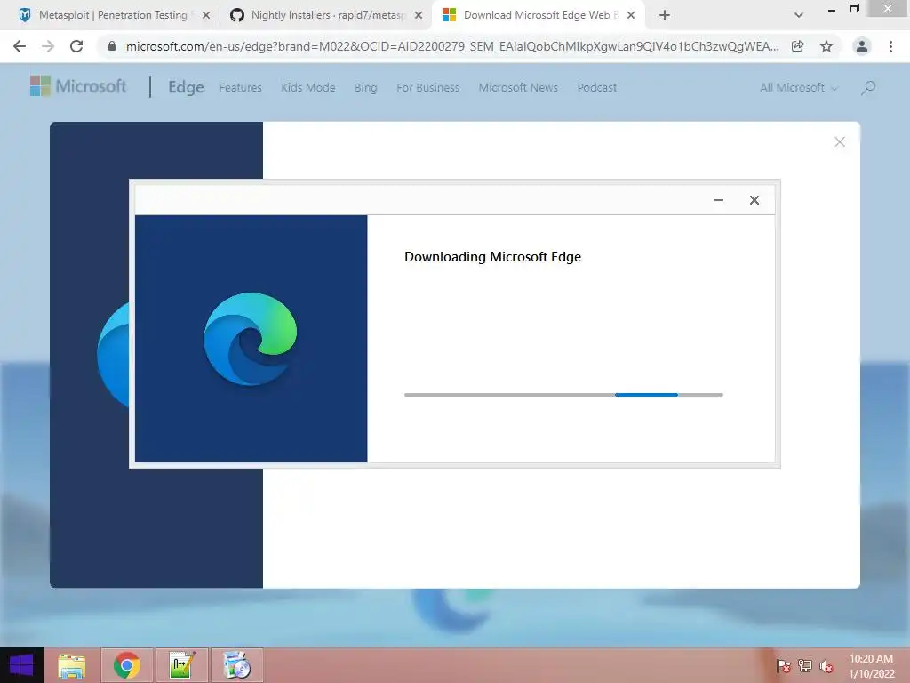The height and width of the screenshot is (683, 910).
Task: Close the Metasploit tab
Action: tap(206, 16)
